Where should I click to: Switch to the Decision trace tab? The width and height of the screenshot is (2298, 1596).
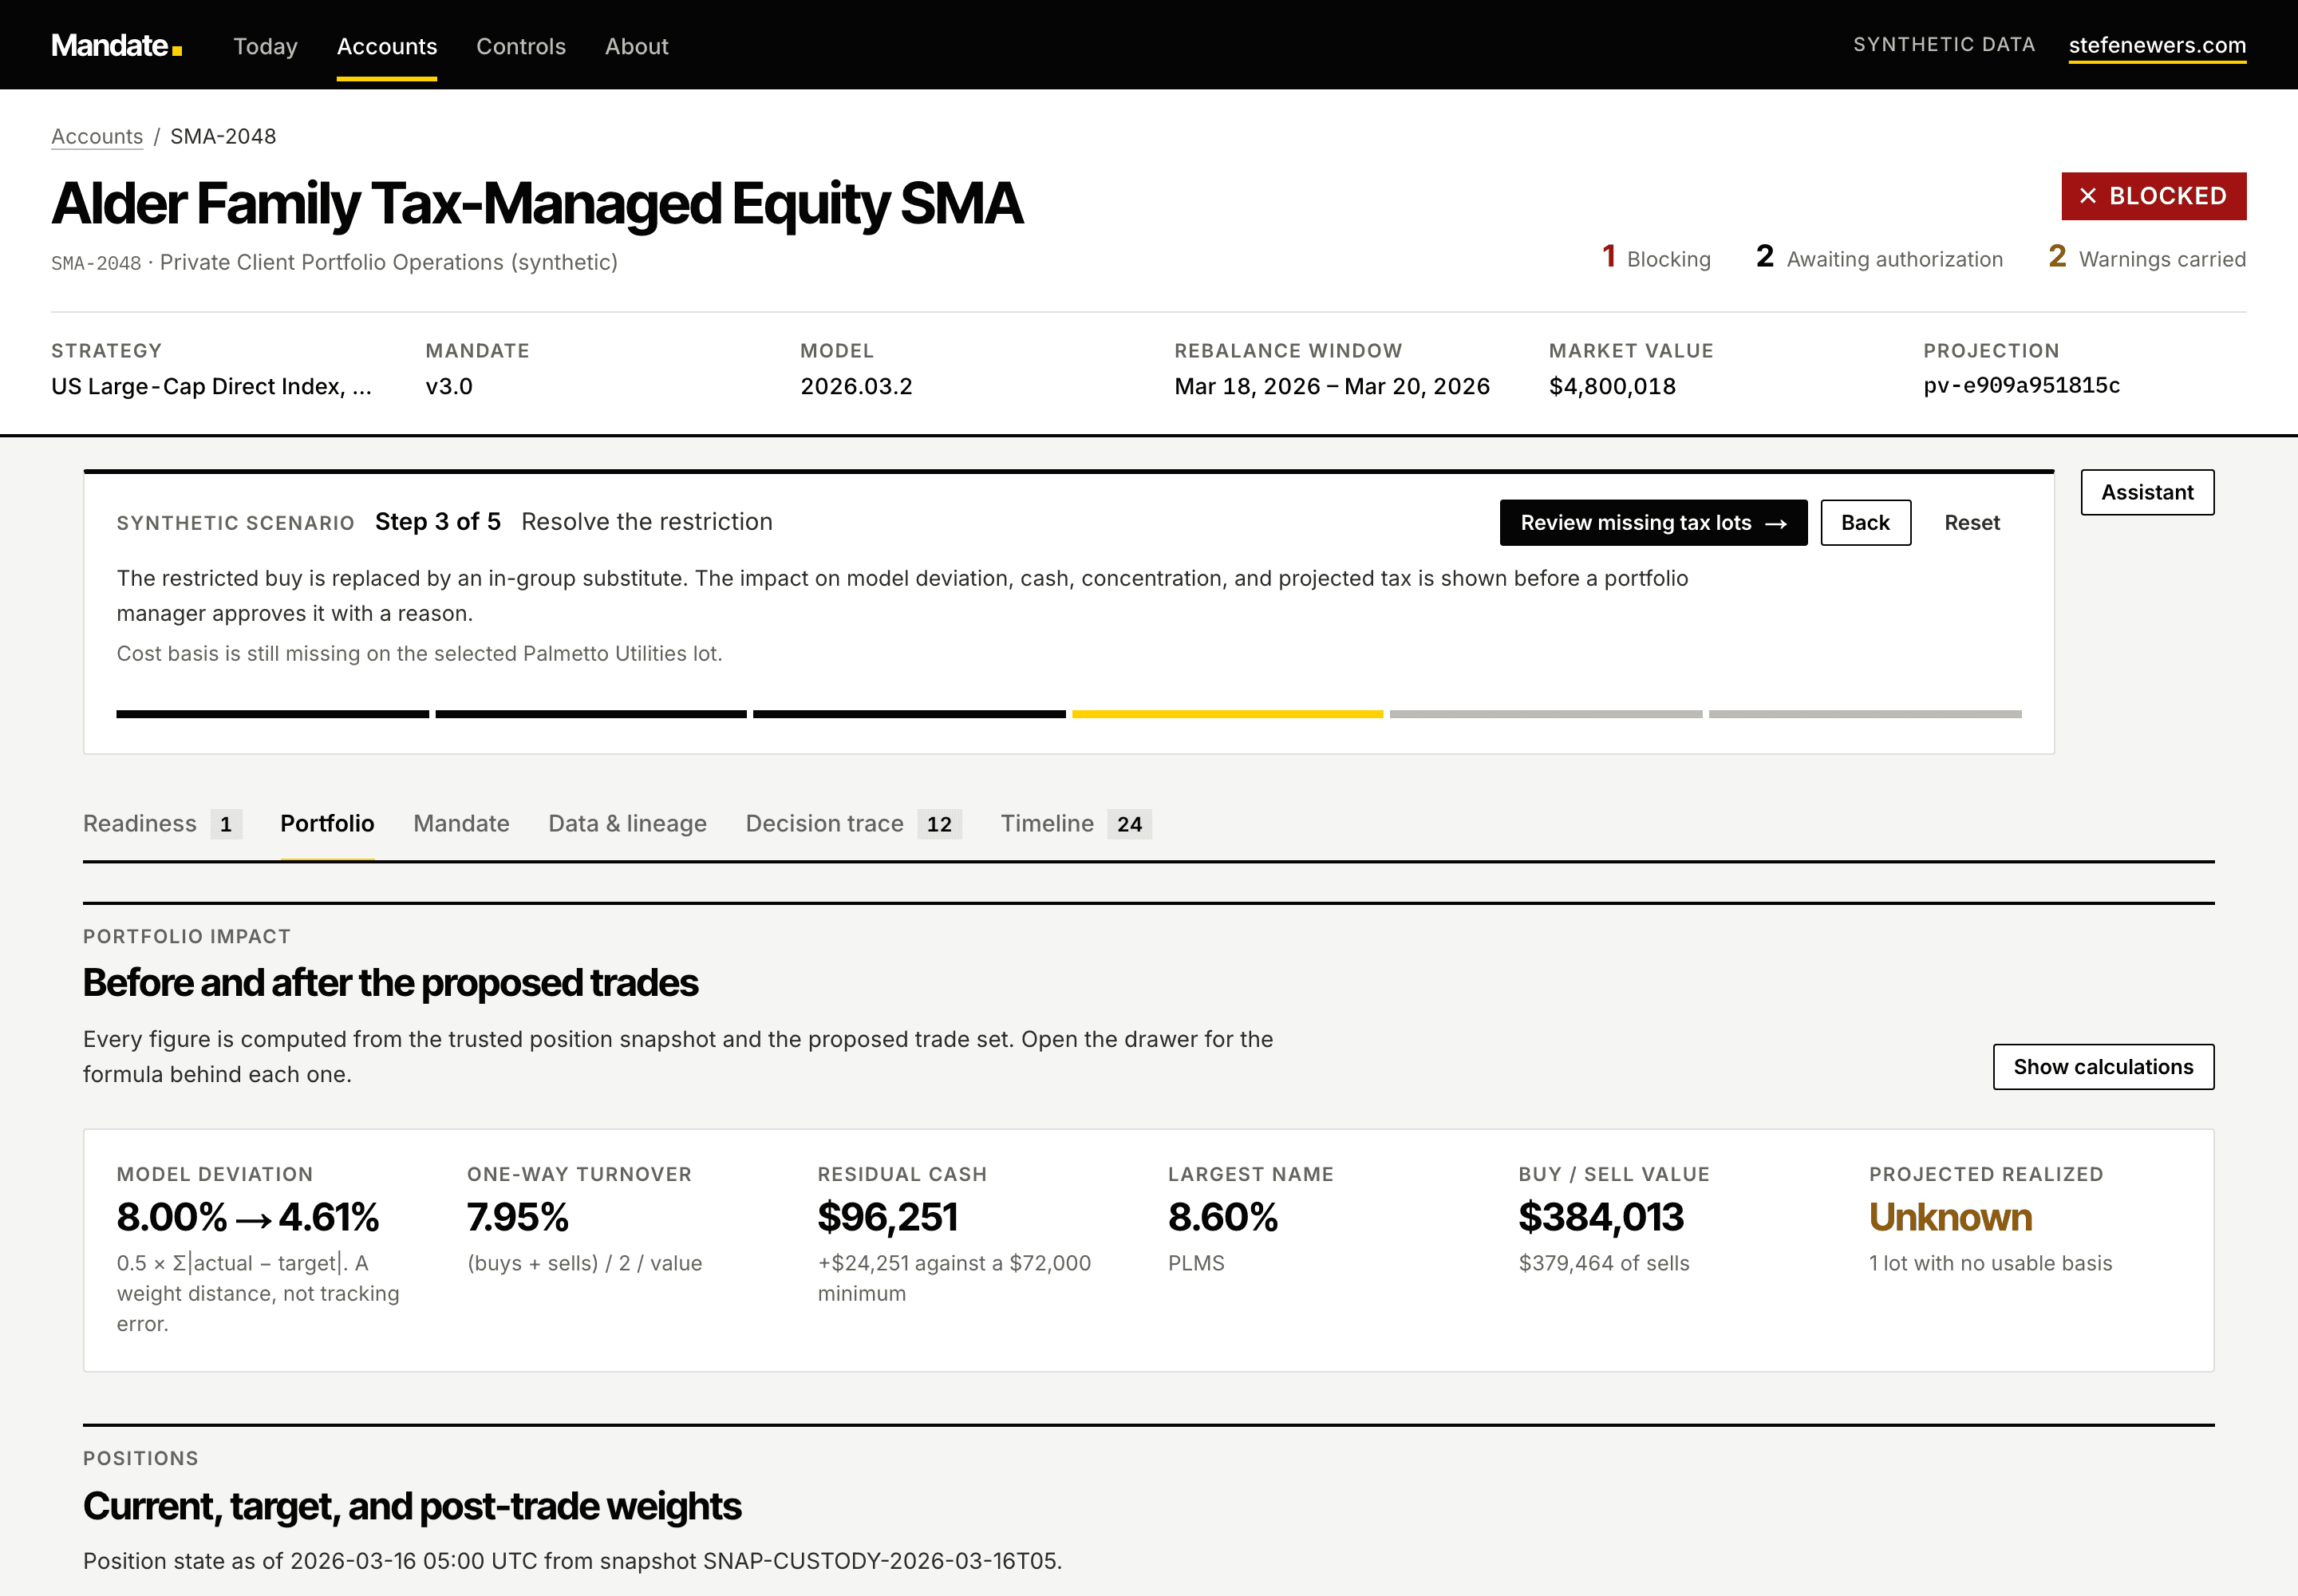point(853,823)
